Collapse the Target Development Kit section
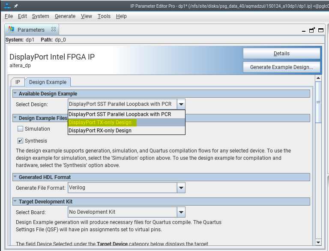This screenshot has width=329, height=251. 15,201
